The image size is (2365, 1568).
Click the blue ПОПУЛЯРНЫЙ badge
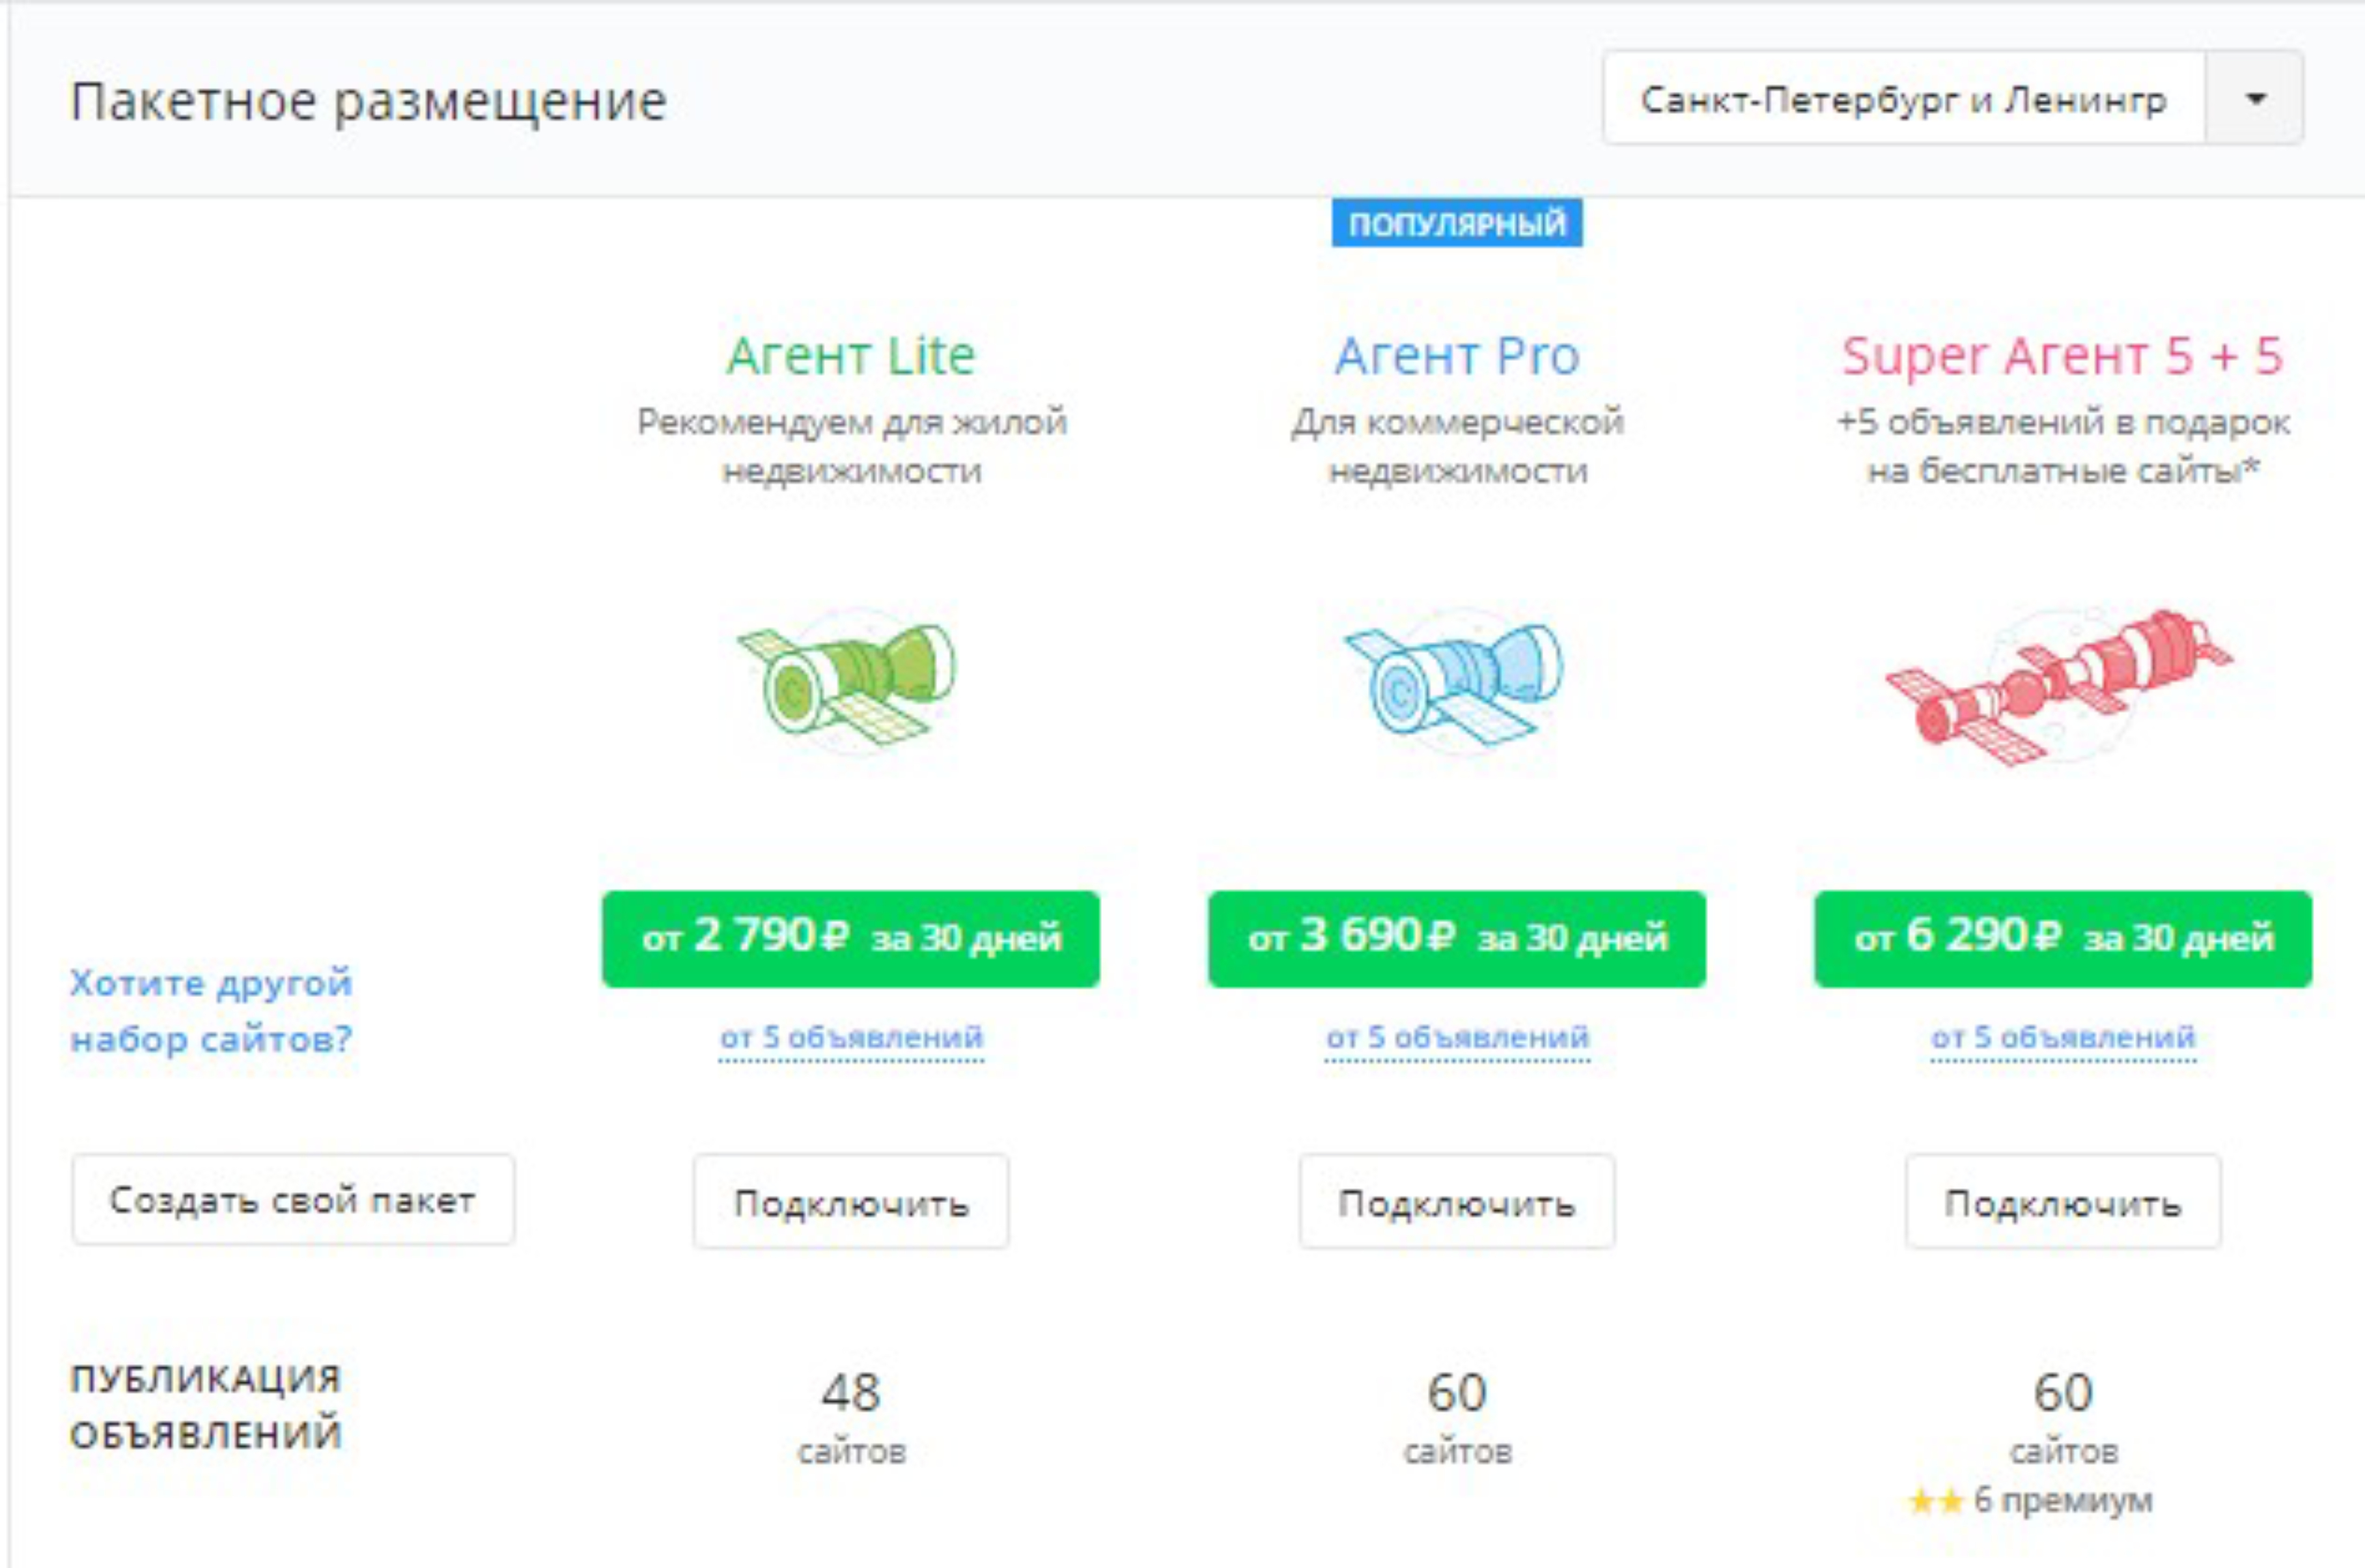point(1456,223)
